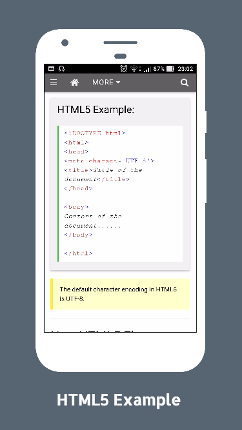Image resolution: width=242 pixels, height=430 pixels.
Task: Select the meta charset UTF-8 code line
Action: point(109,161)
